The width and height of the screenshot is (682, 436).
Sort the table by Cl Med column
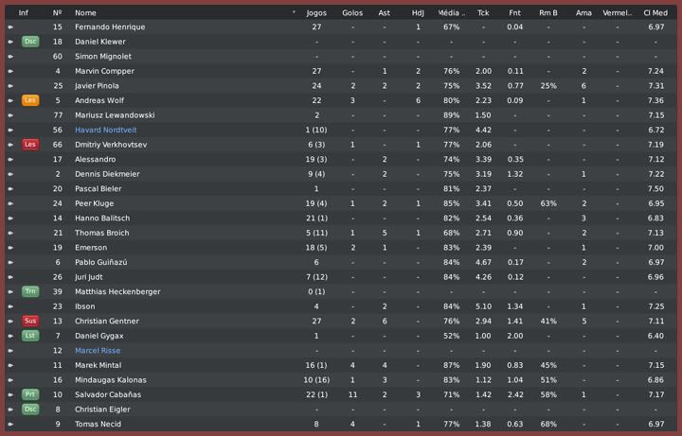[655, 13]
